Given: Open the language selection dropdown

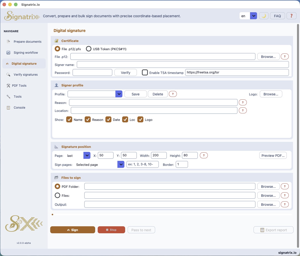Looking at the screenshot, I should [x=253, y=15].
